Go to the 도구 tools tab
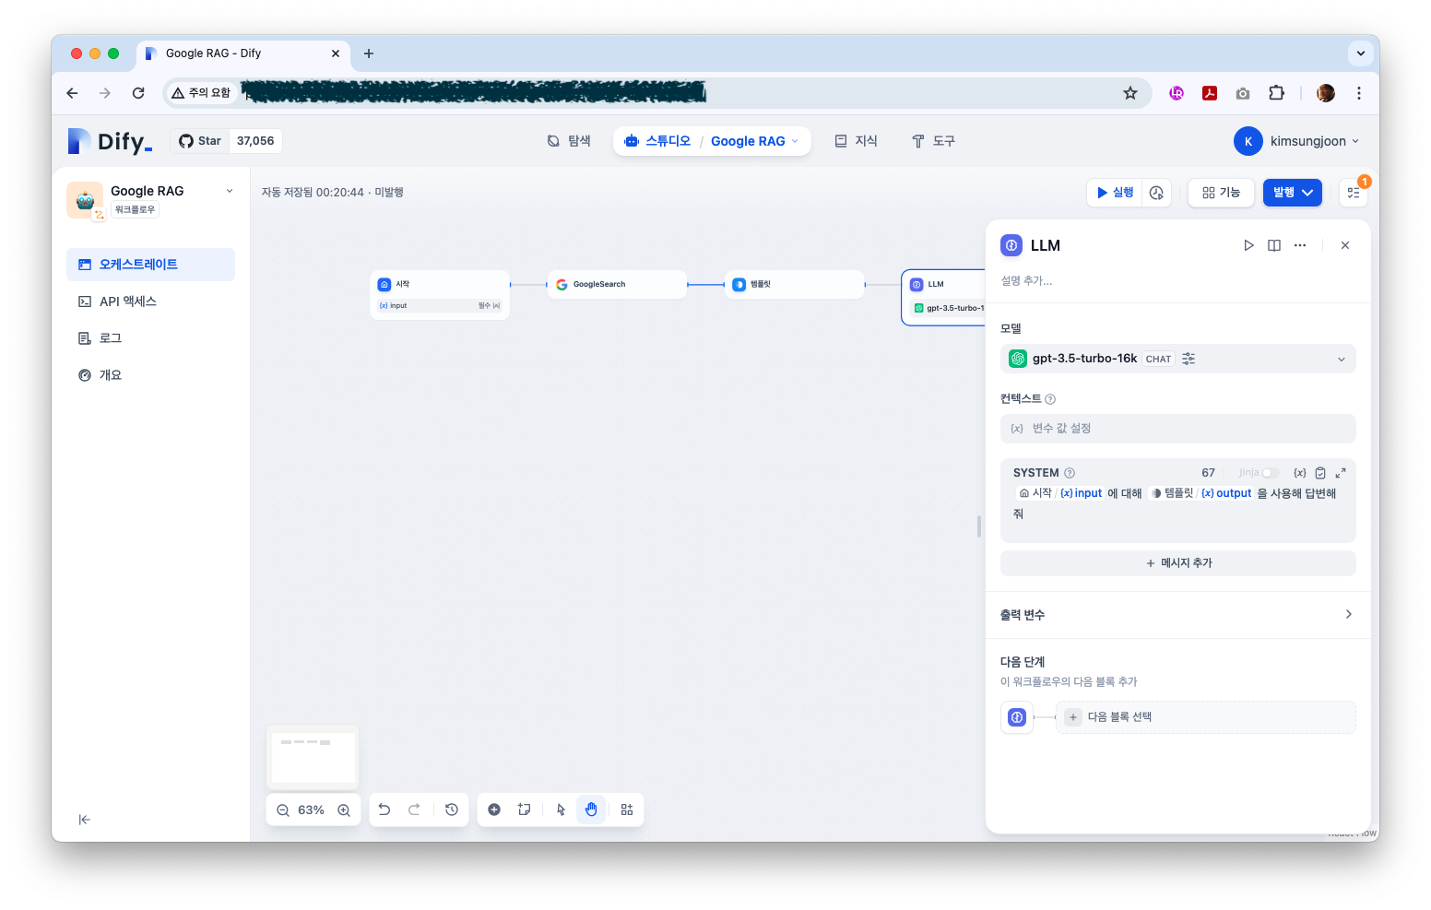 point(933,141)
